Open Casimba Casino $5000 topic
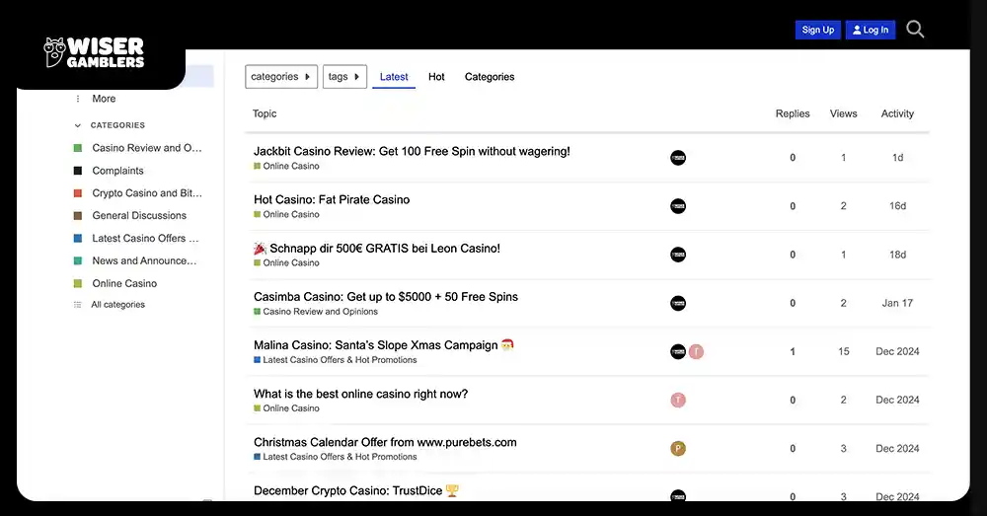 tap(385, 296)
